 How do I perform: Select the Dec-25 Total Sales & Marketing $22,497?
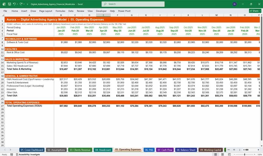216,69
